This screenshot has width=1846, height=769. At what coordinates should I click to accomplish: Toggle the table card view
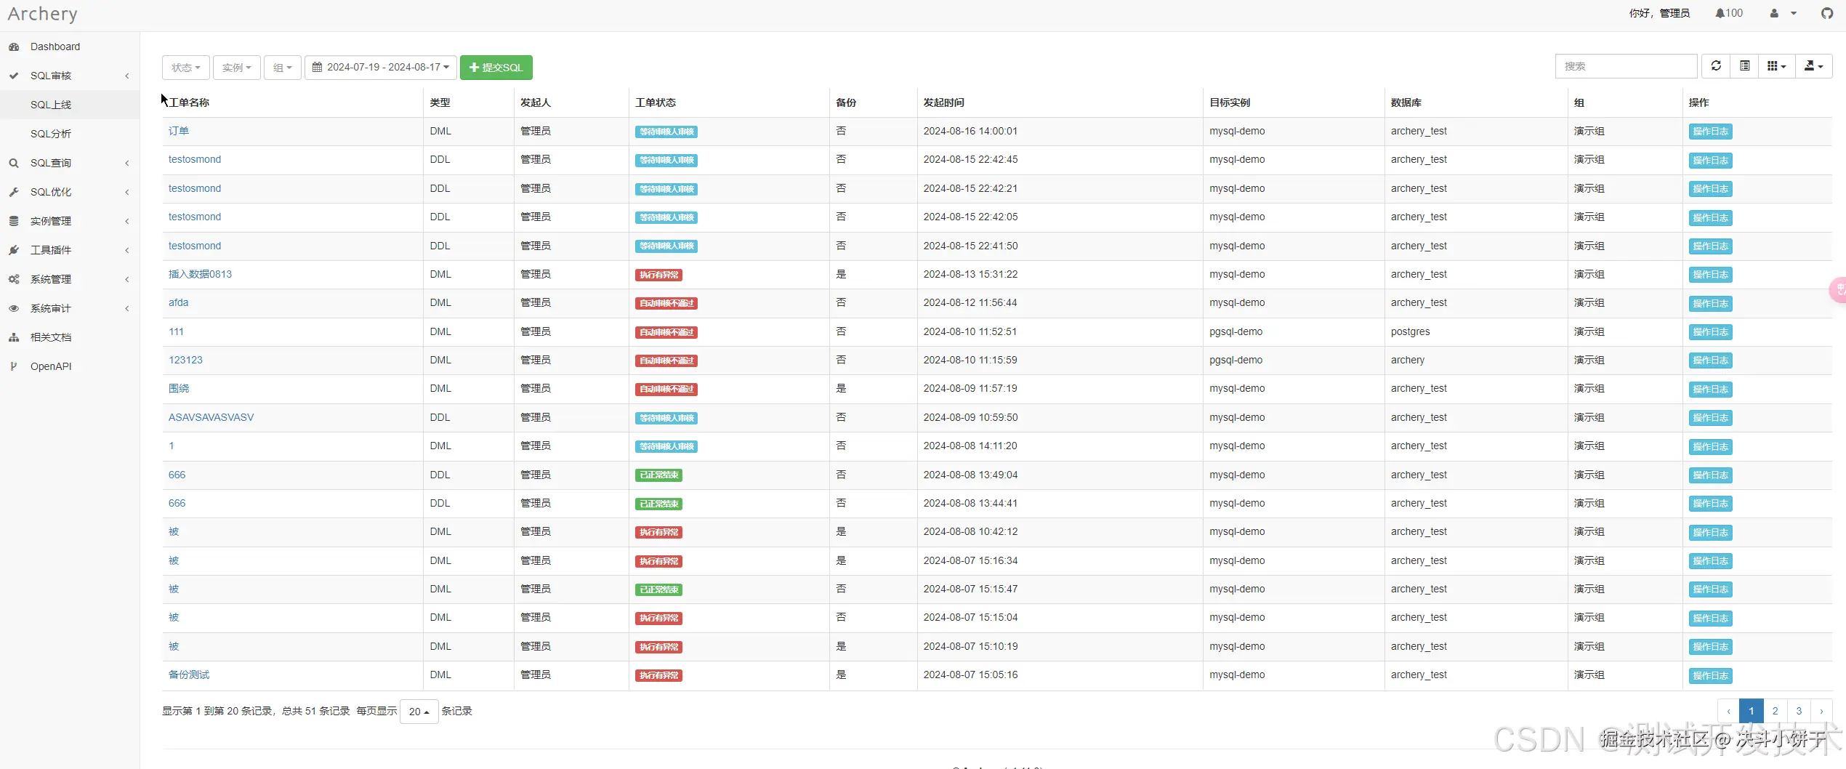(x=1744, y=66)
